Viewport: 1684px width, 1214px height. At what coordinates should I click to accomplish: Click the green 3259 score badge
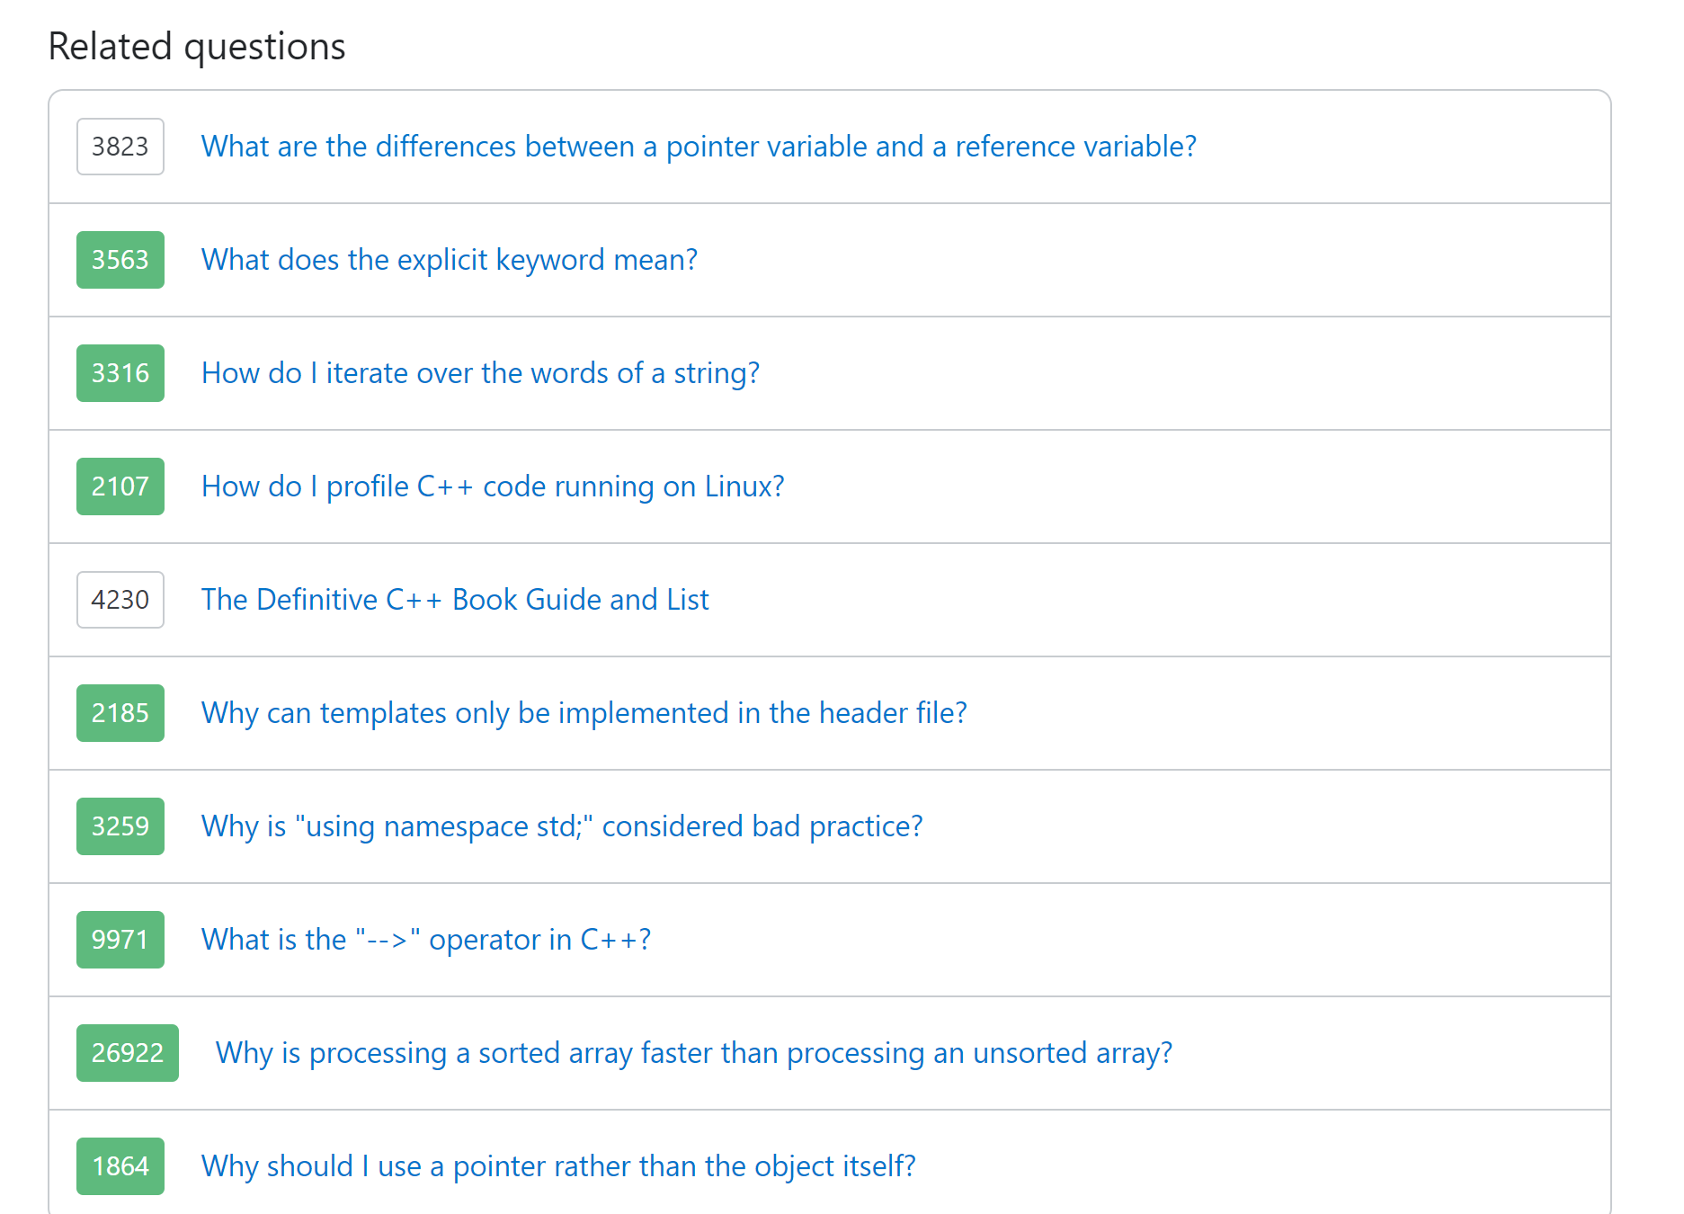click(120, 826)
